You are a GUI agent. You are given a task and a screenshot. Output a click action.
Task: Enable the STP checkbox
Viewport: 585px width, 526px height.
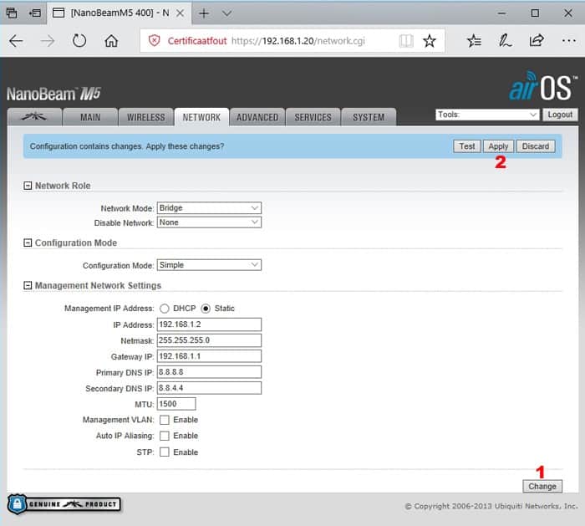tap(164, 452)
